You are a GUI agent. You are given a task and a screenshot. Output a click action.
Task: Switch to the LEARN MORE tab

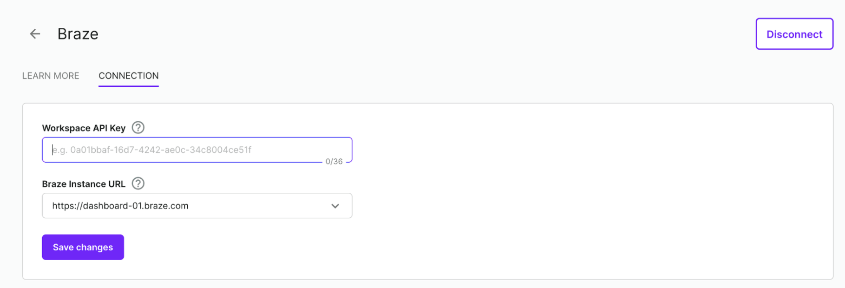[51, 76]
